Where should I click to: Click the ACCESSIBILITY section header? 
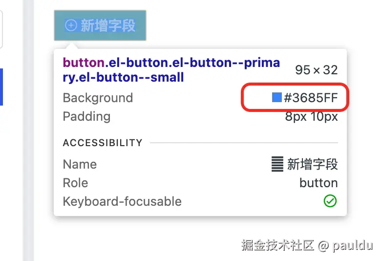tap(103, 143)
